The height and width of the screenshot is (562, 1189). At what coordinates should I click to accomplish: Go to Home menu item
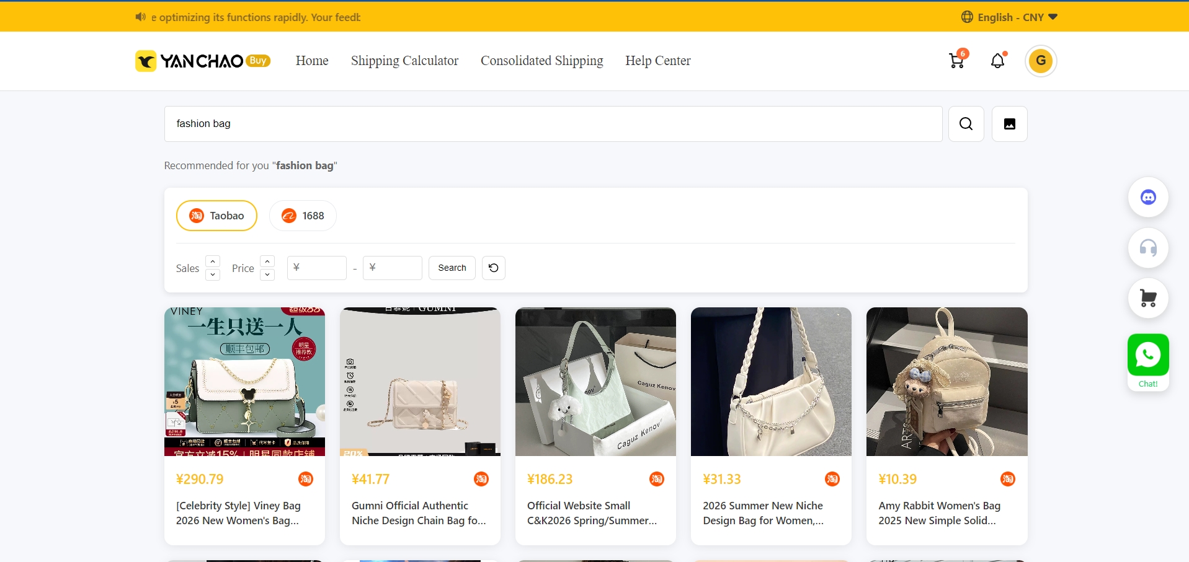(x=312, y=61)
